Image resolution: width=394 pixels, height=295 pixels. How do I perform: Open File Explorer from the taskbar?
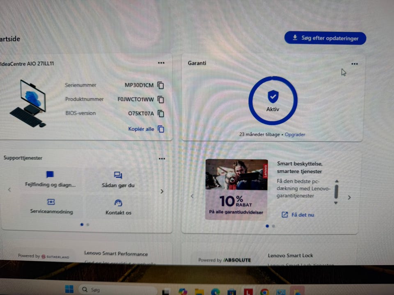point(199,292)
